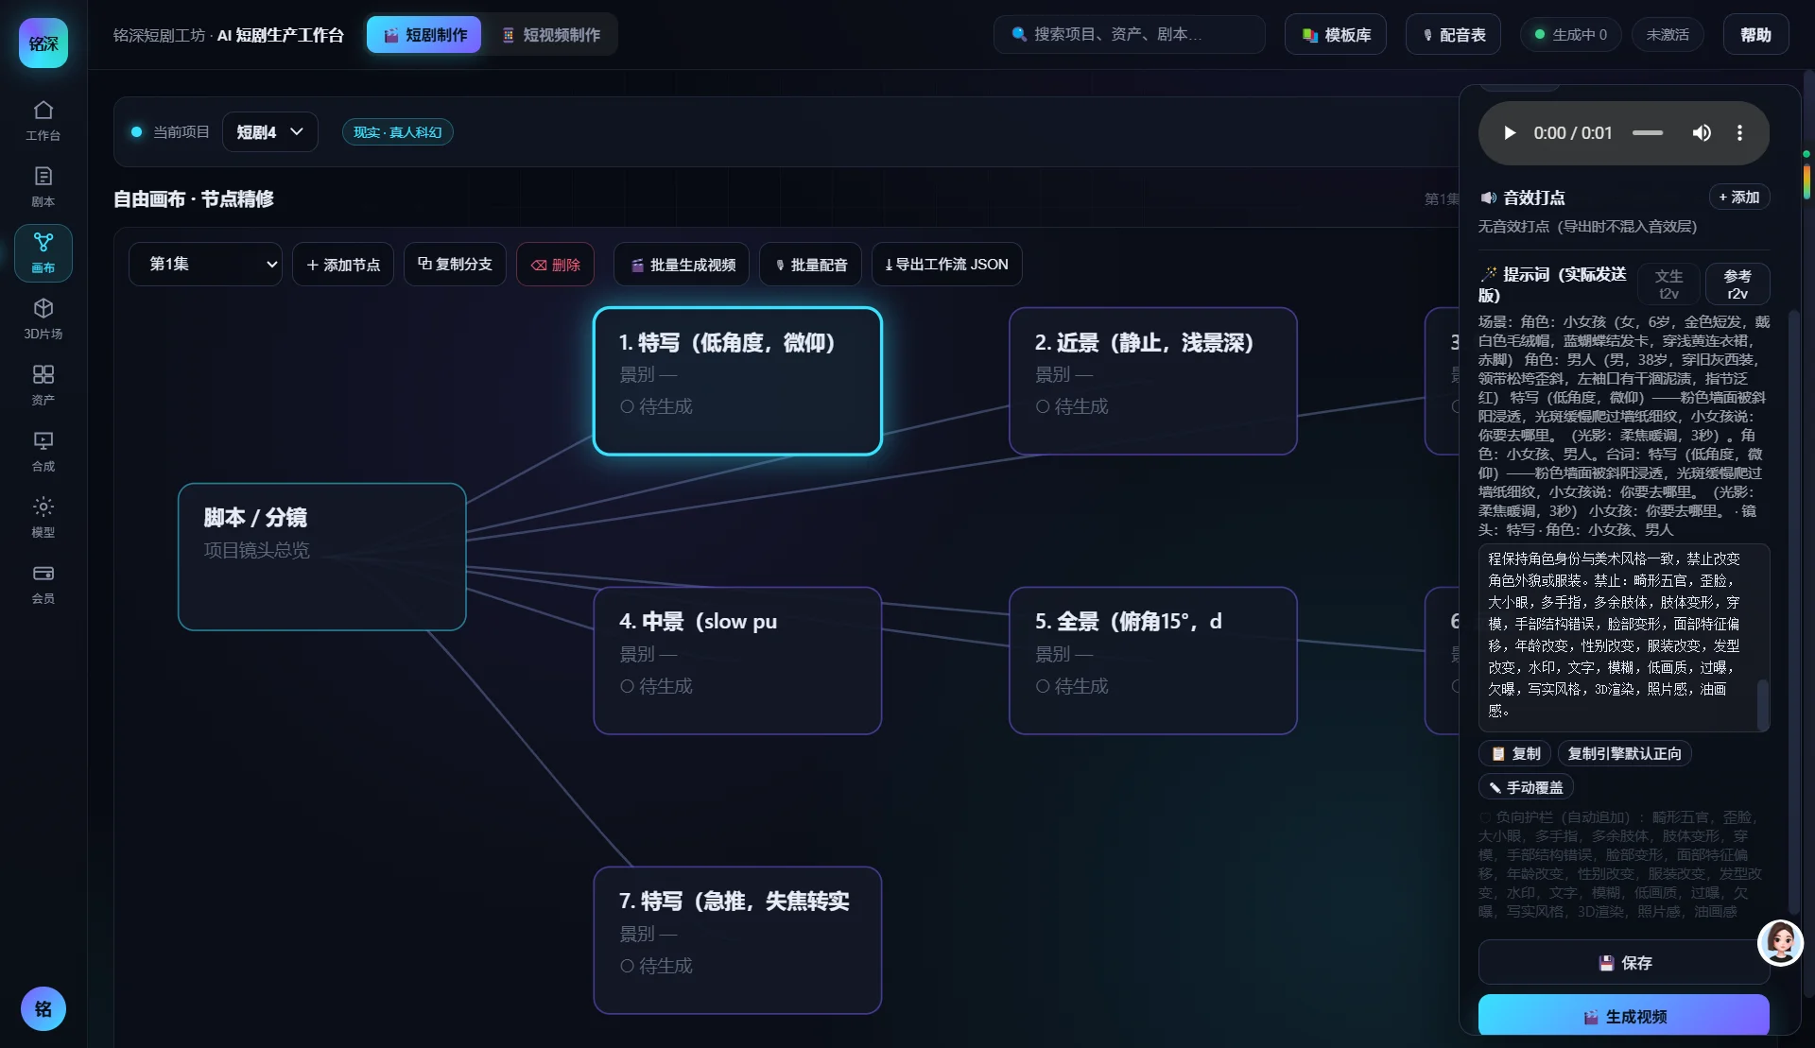Open the 剧本 script icon in sidebar

[43, 186]
